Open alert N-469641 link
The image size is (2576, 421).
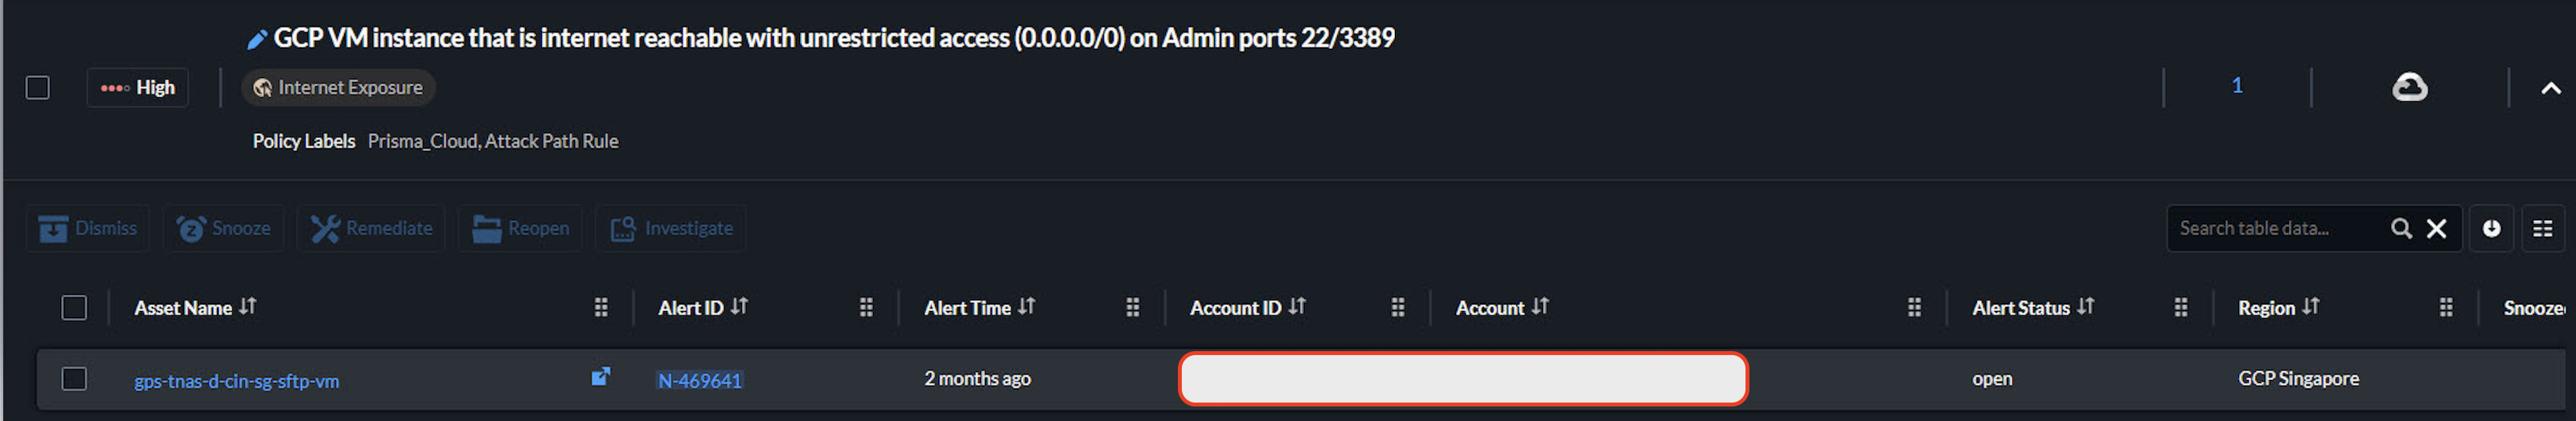(699, 380)
